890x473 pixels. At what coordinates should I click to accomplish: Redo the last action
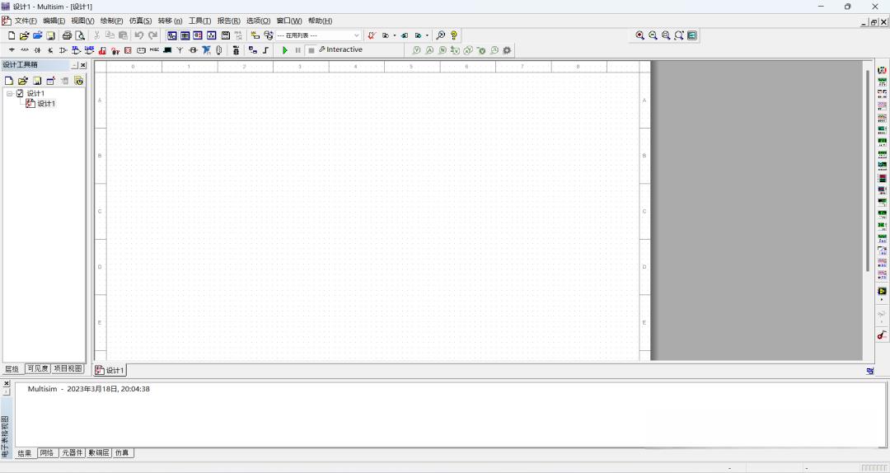(152, 35)
